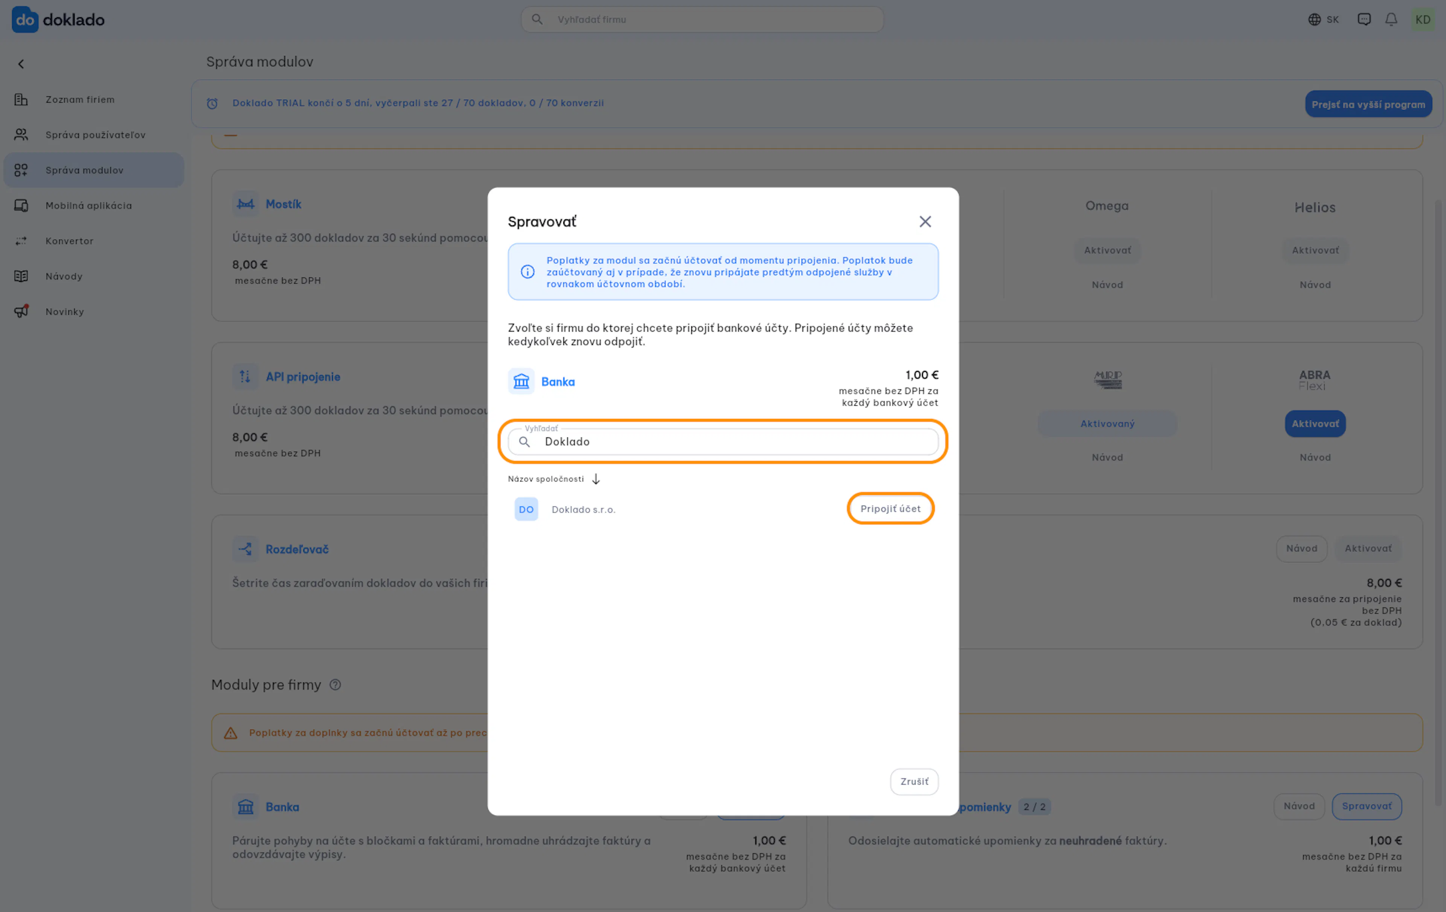This screenshot has height=912, width=1446.
Task: Click Aktivovať under Helios
Action: pos(1315,250)
